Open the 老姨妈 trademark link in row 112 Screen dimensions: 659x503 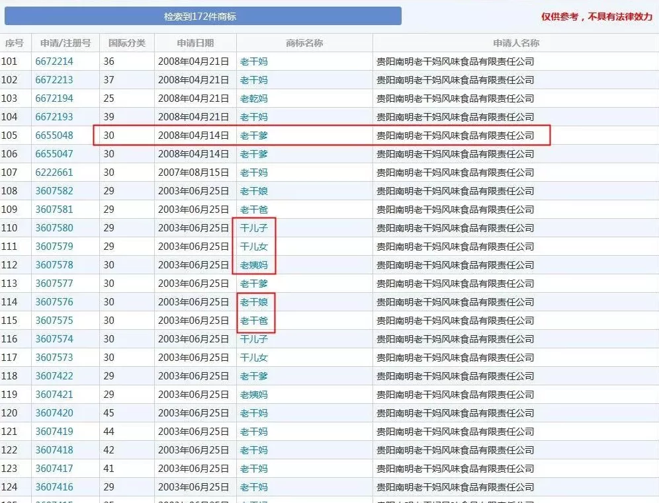254,264
